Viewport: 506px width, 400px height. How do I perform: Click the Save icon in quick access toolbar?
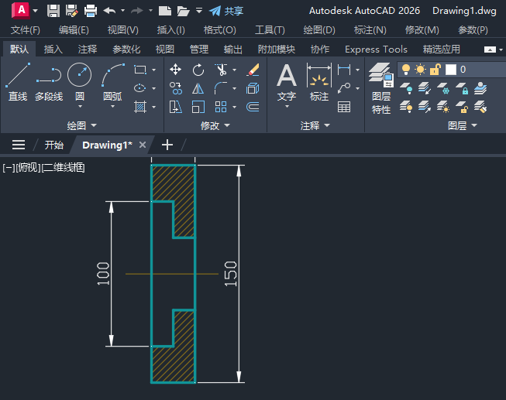click(x=53, y=11)
